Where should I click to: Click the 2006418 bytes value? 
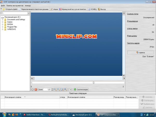coord(149,40)
